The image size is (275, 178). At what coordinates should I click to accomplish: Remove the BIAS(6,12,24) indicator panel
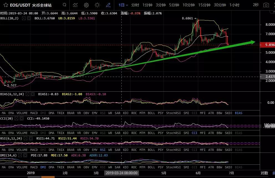click(x=33, y=94)
